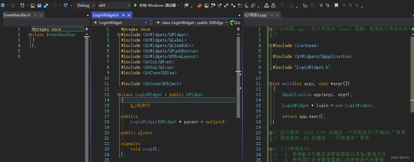Open the tab list dropdown for the middle pane

[239, 15]
